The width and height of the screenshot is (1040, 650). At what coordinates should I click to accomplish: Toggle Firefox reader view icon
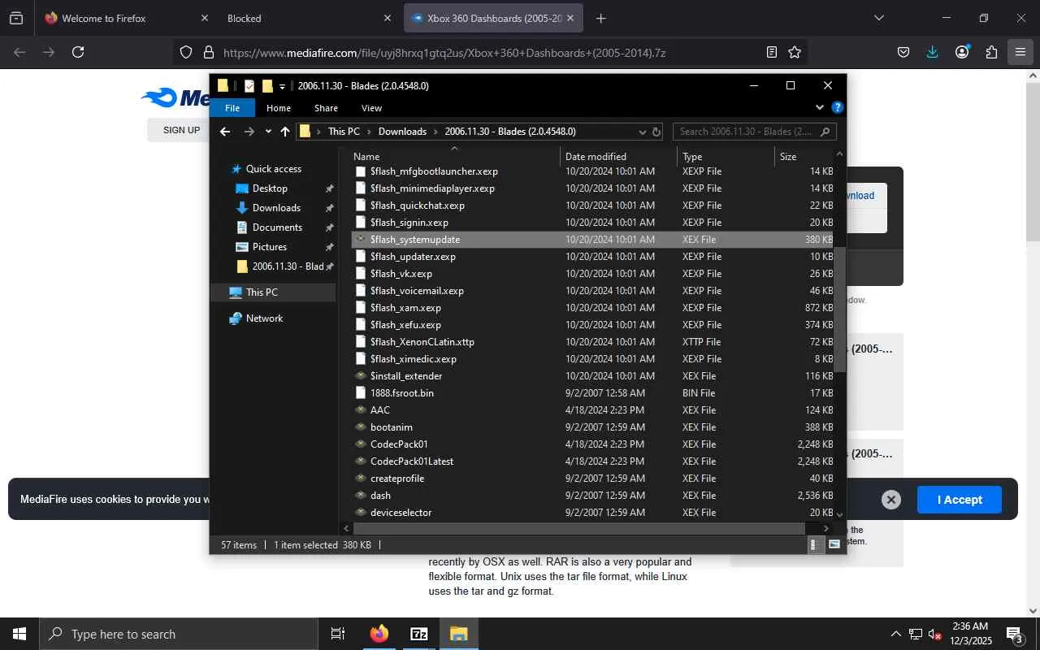coord(771,52)
